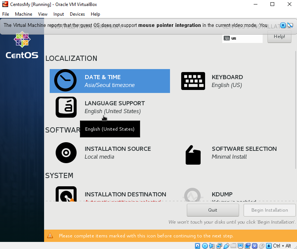Click the us keyboard layout indicator

click(x=242, y=38)
